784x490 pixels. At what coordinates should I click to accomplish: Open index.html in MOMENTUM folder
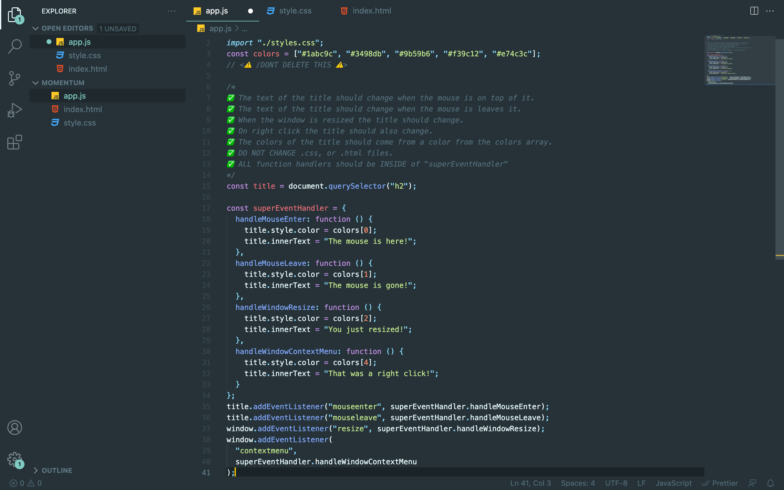pos(83,110)
